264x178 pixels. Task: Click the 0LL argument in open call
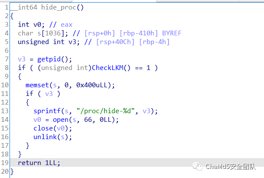(x=105, y=120)
